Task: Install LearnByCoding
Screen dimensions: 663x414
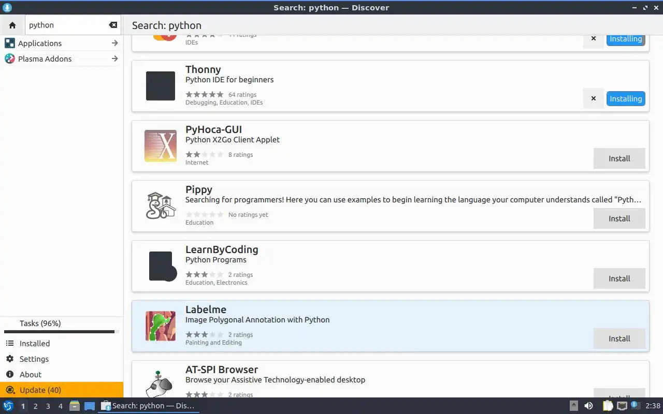Action: [x=619, y=278]
